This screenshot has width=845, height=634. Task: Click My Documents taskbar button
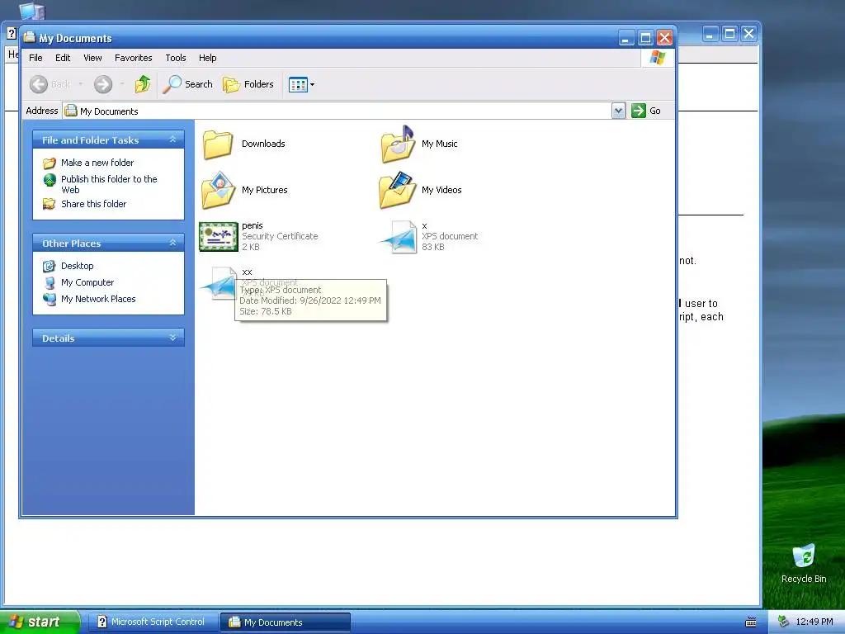point(285,622)
